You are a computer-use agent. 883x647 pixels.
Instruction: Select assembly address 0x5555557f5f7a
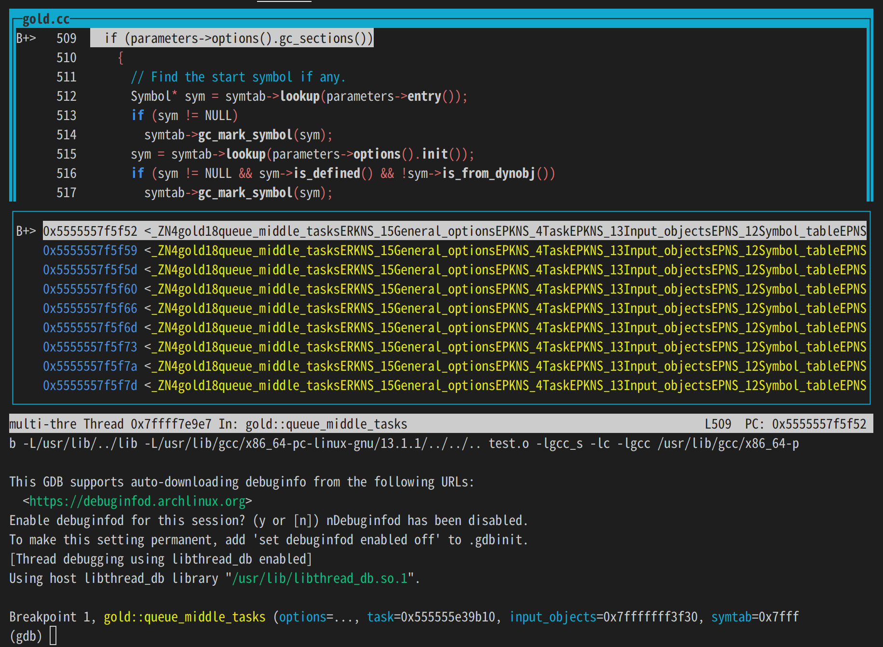pos(90,366)
